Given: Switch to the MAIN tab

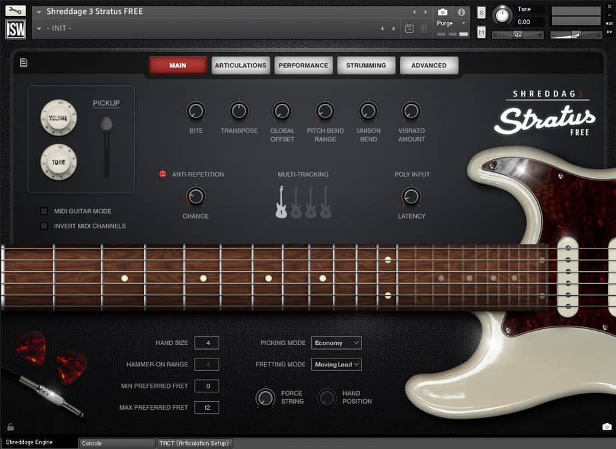Looking at the screenshot, I should pyautogui.click(x=178, y=65).
